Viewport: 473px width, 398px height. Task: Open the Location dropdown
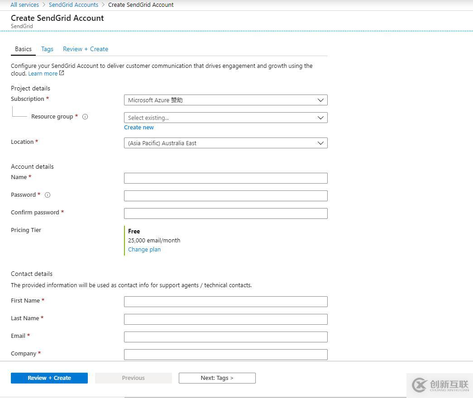point(225,143)
